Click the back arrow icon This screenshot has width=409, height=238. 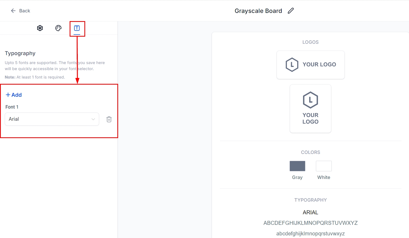point(13,11)
